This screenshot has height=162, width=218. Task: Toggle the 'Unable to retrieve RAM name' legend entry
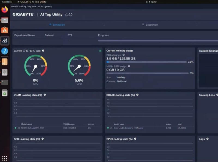[125, 128]
